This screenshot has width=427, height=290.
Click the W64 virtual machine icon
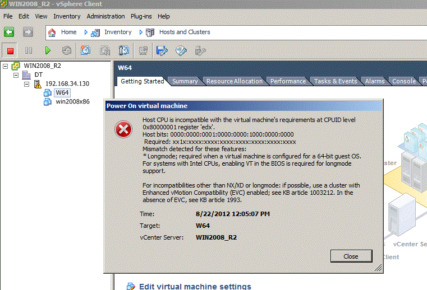[x=48, y=93]
